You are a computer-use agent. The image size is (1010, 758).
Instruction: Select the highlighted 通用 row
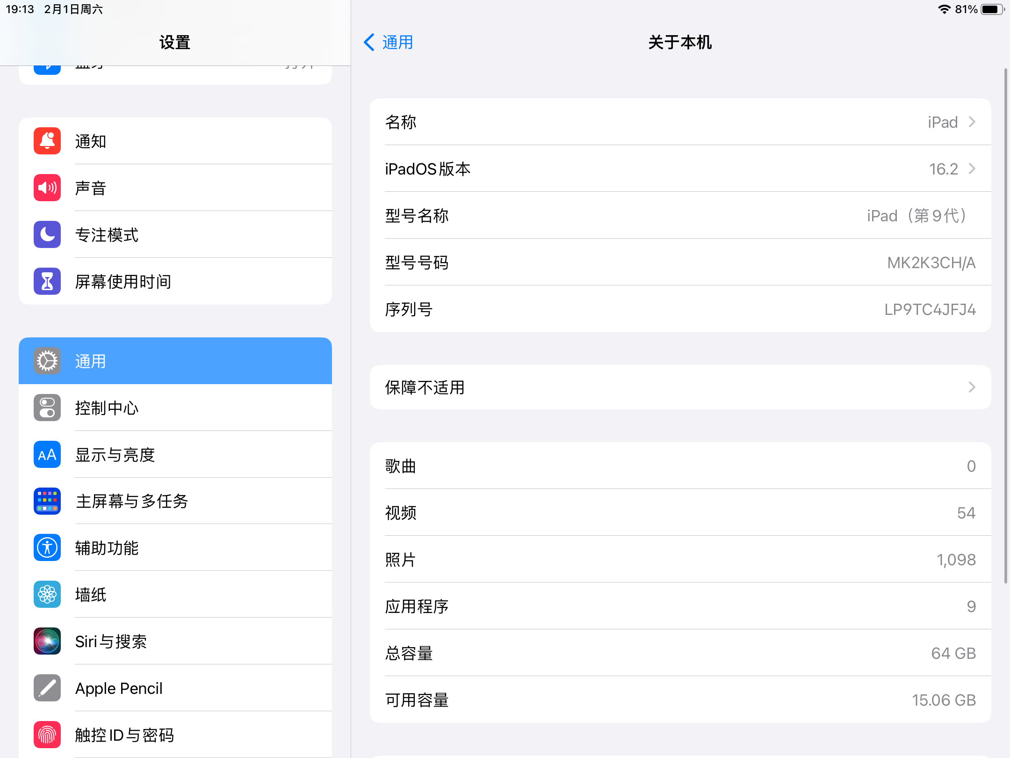(x=175, y=361)
